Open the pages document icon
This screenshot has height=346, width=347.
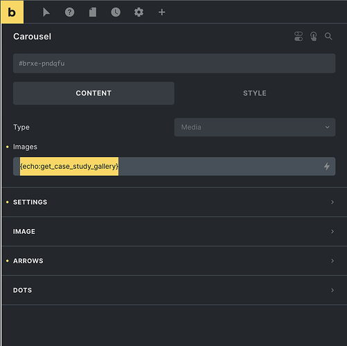pos(93,12)
